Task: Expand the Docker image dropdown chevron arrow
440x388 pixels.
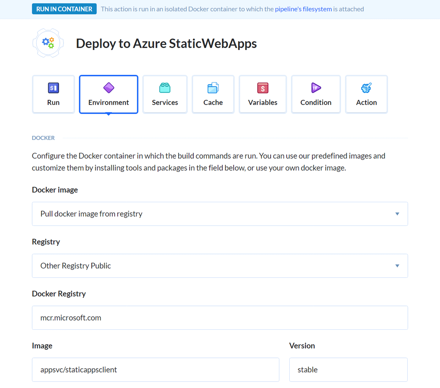Action: (397, 214)
